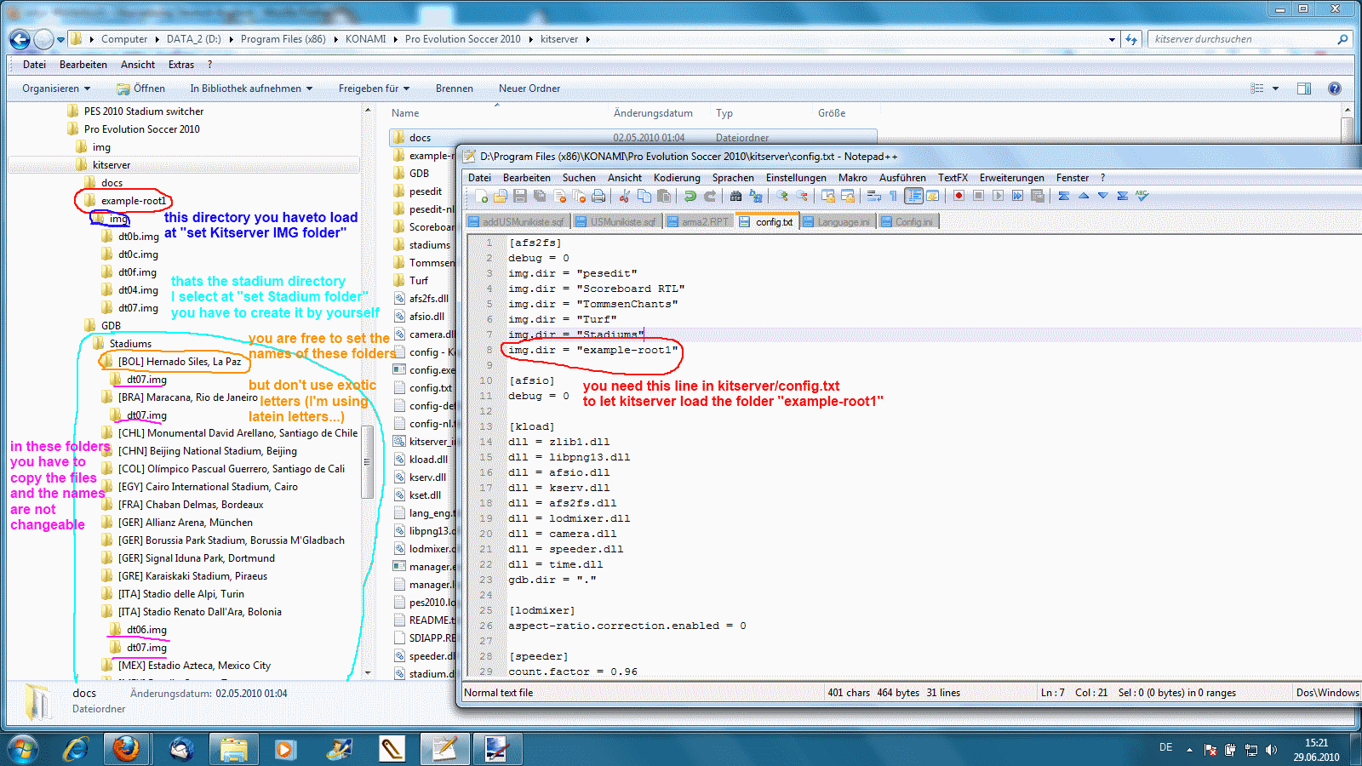Toggle the indent guide toolbar button
Viewport: 1362px width, 766px height.
(913, 196)
